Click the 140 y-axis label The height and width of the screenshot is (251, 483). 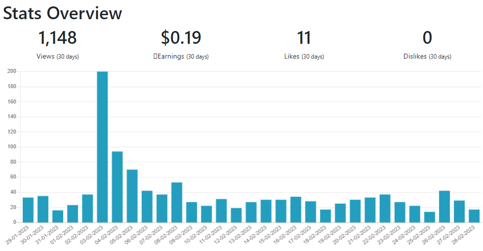(12, 117)
